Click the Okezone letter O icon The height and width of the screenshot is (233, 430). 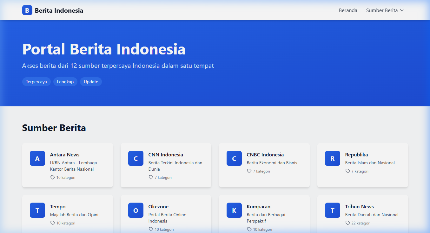136,210
